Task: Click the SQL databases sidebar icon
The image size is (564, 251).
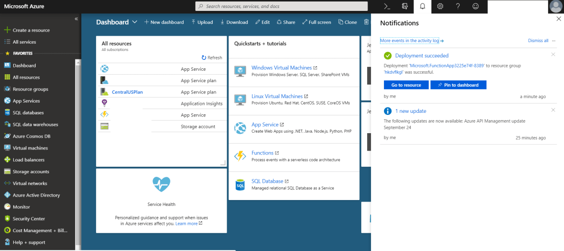Action: 7,113
